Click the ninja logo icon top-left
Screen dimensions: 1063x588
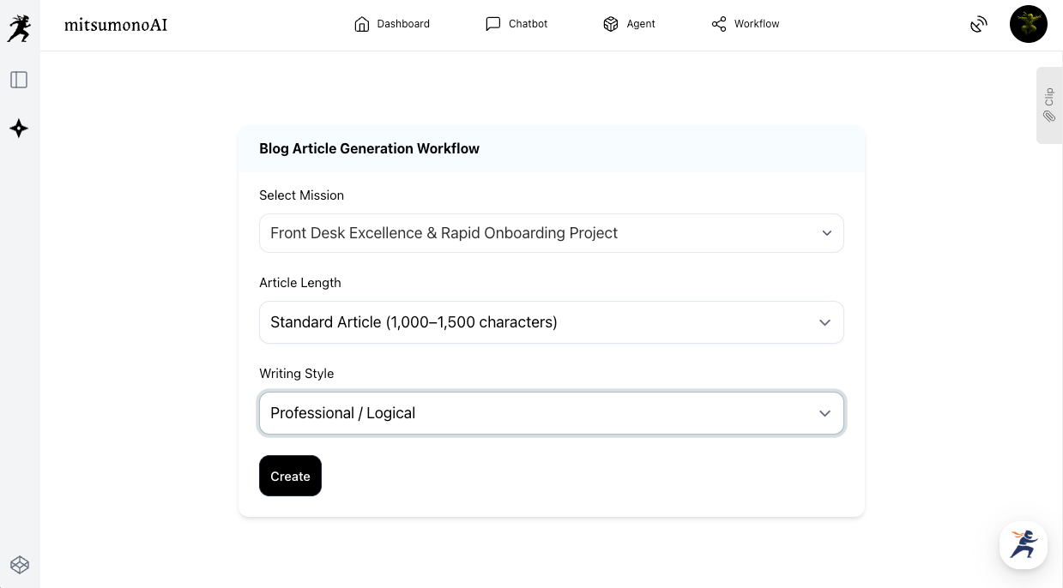[x=19, y=27]
